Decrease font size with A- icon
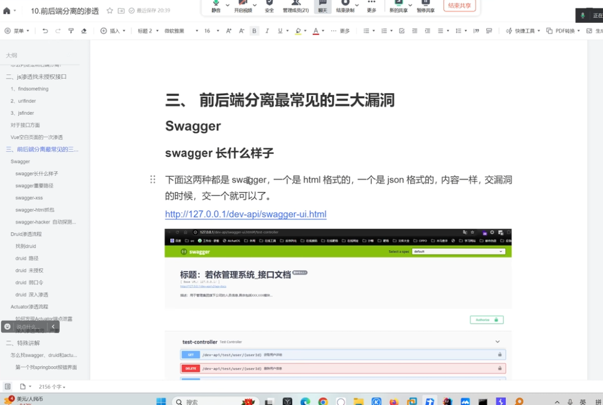 tap(242, 31)
